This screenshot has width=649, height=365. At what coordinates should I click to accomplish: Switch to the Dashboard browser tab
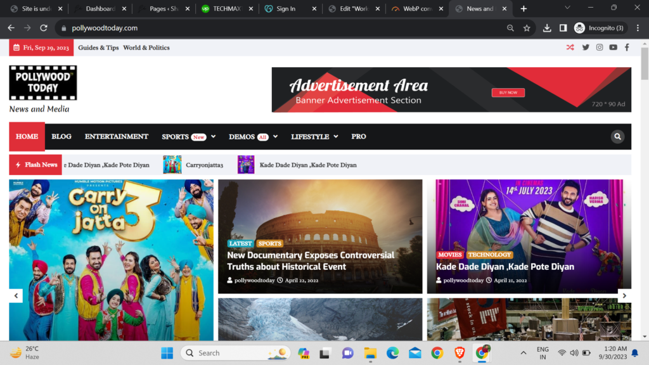point(100,8)
